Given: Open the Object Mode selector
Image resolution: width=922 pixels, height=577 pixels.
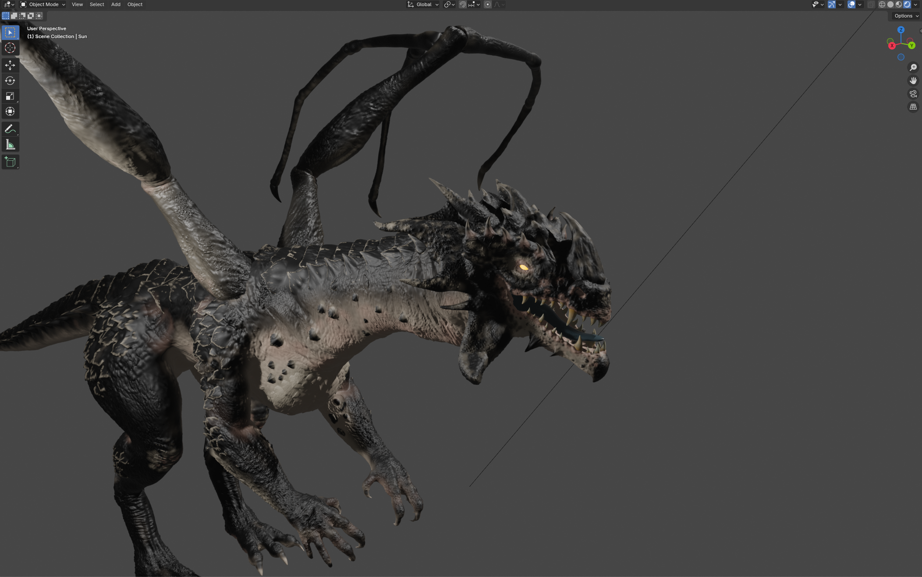Looking at the screenshot, I should pyautogui.click(x=42, y=4).
